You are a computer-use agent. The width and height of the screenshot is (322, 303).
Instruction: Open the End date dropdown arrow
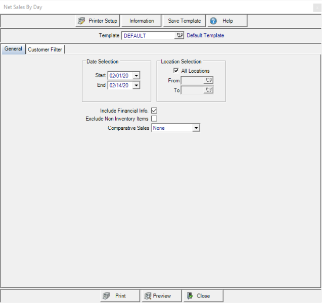coord(136,86)
